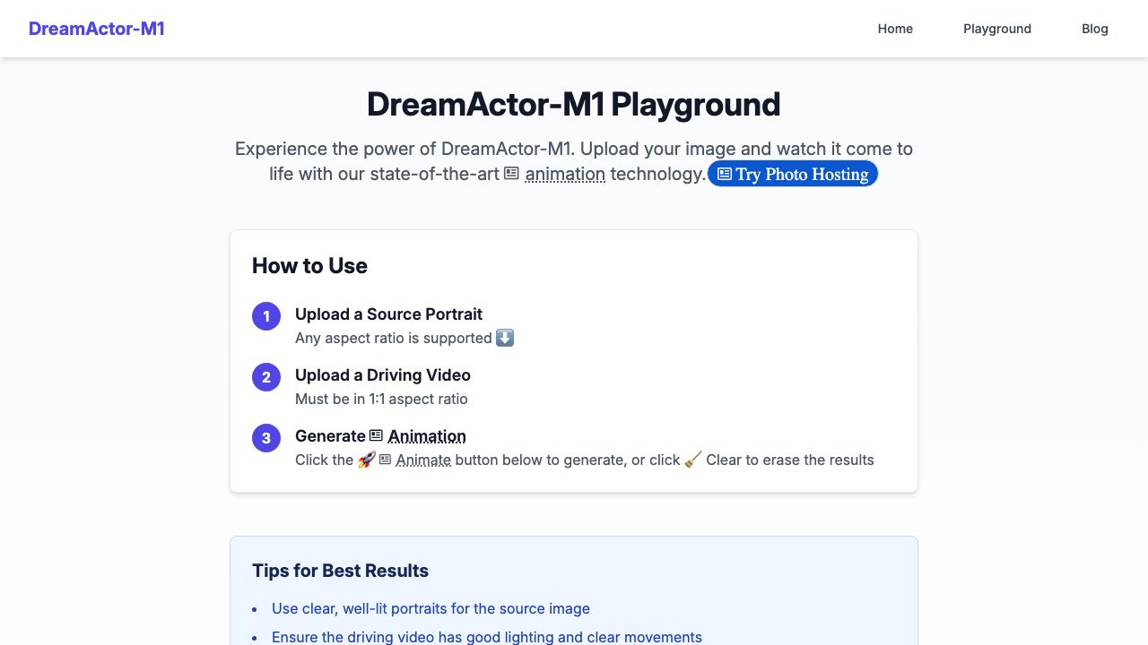Click the ad icon before Animate in step 3
The image size is (1148, 645).
pyautogui.click(x=386, y=460)
